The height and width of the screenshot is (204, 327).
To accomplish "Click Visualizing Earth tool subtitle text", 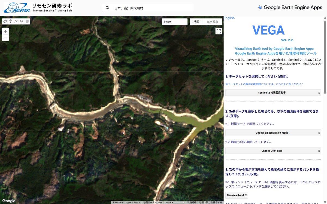I will coord(274,49).
